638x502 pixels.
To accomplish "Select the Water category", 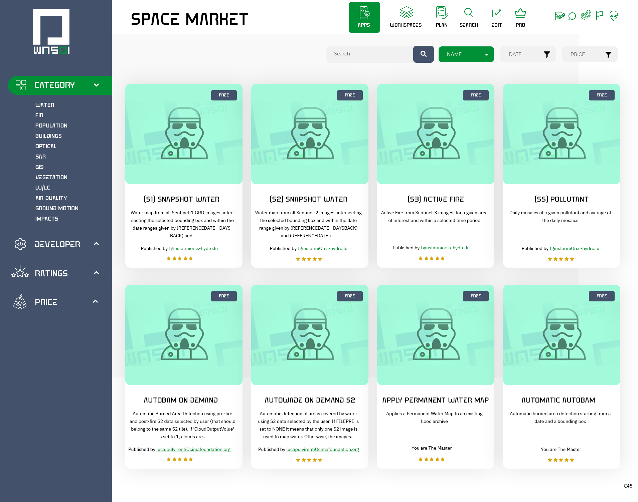I will point(45,105).
